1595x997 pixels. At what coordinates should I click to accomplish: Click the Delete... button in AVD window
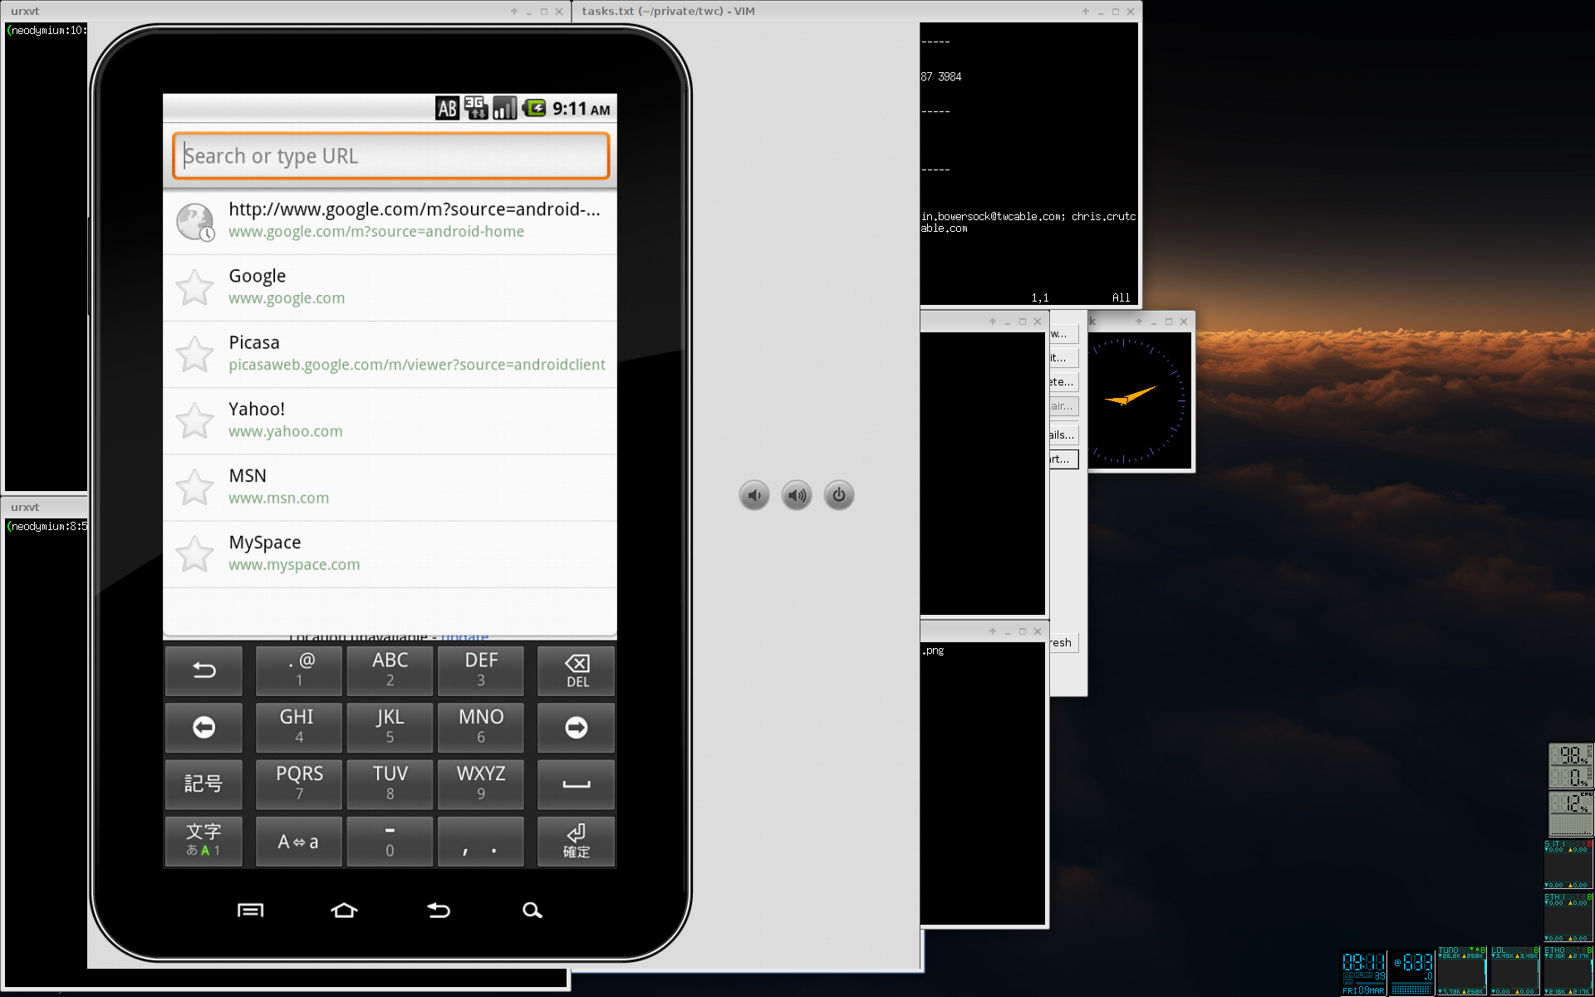coord(1063,382)
